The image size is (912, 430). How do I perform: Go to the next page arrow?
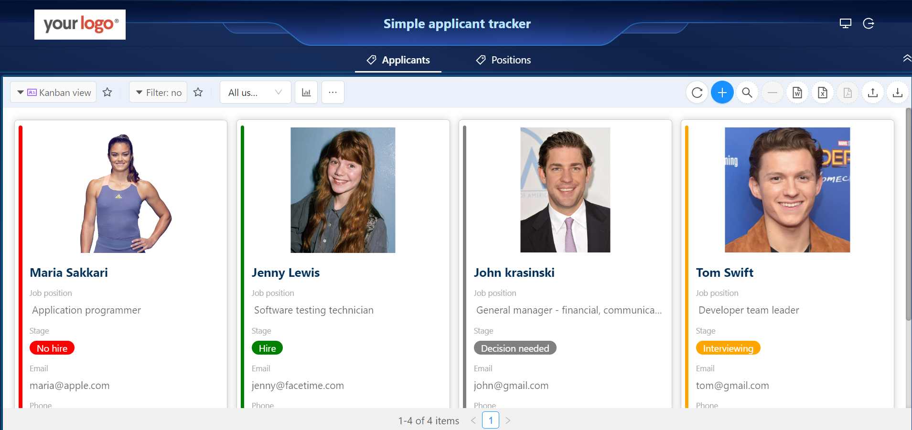point(508,420)
